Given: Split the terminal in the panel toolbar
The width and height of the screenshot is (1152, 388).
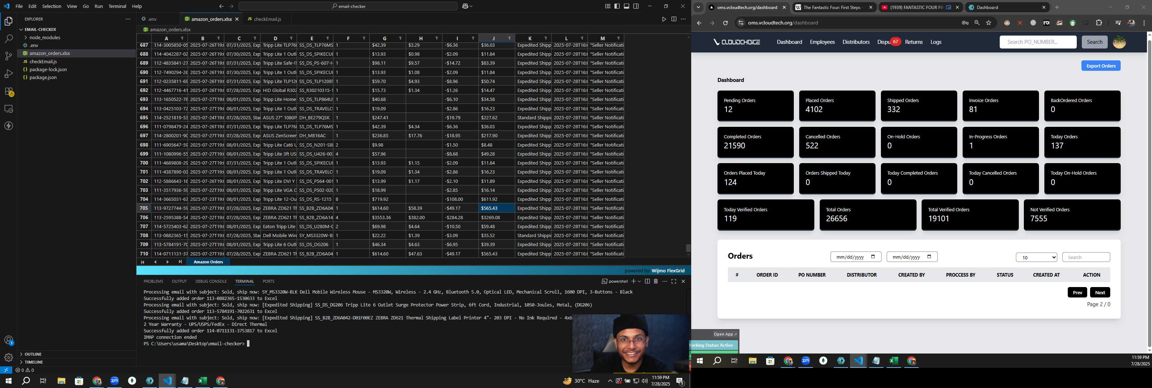Looking at the screenshot, I should coord(647,281).
